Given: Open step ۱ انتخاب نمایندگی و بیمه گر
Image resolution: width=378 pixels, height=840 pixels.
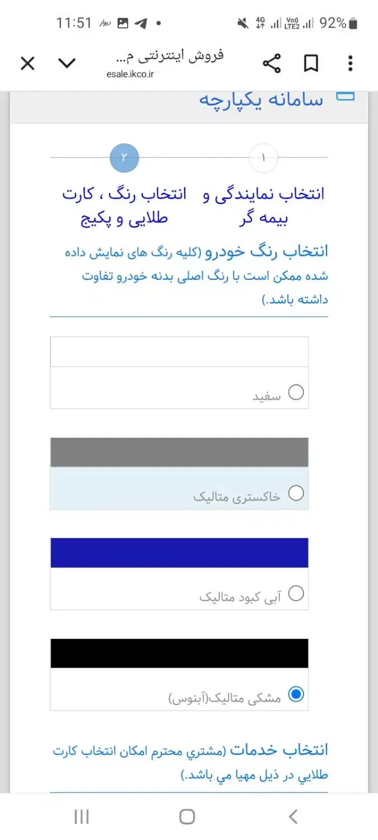Looking at the screenshot, I should coord(263,157).
